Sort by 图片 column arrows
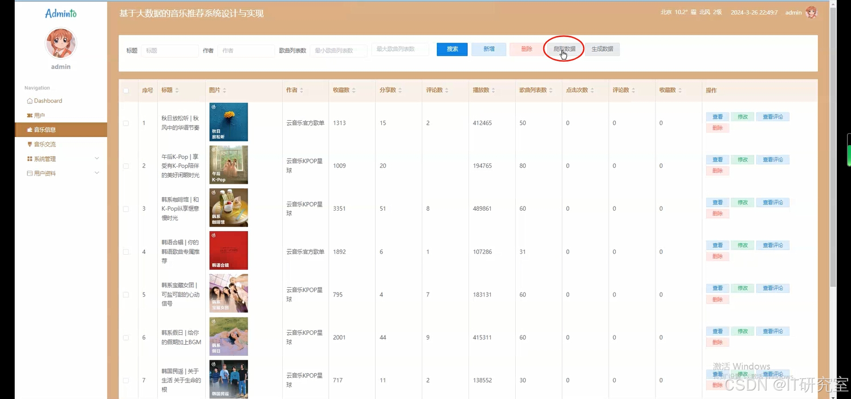Screen dimensions: 851x399 pos(224,90)
